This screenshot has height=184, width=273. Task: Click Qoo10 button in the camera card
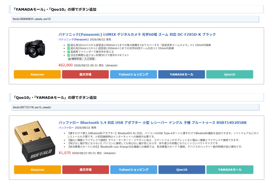[x=230, y=74]
